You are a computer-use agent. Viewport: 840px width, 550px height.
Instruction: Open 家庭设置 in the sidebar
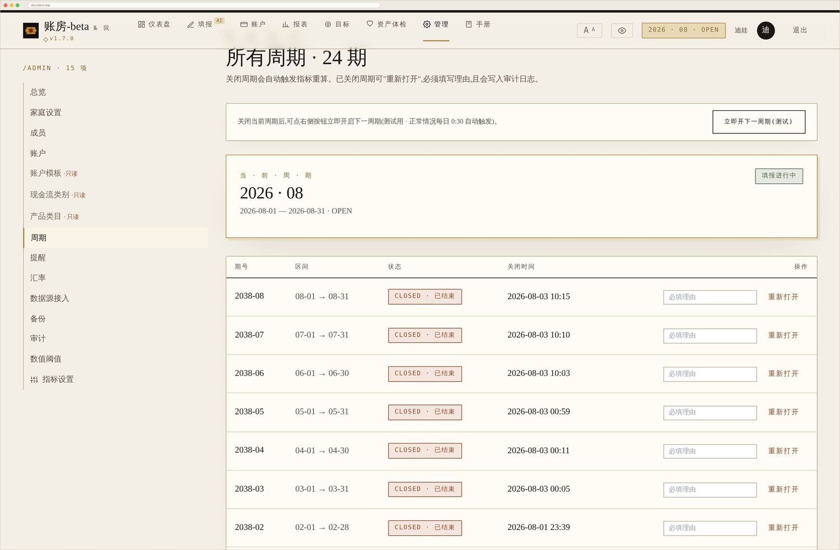[x=46, y=113]
